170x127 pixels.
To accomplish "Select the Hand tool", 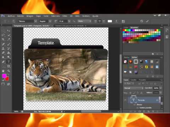I will point(3,71).
